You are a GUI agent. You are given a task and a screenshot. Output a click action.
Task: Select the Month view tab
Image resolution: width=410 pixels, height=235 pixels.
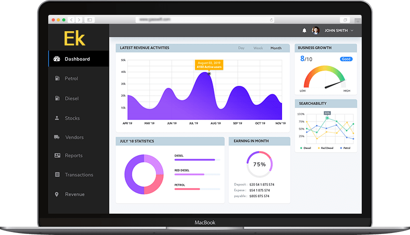[276, 48]
